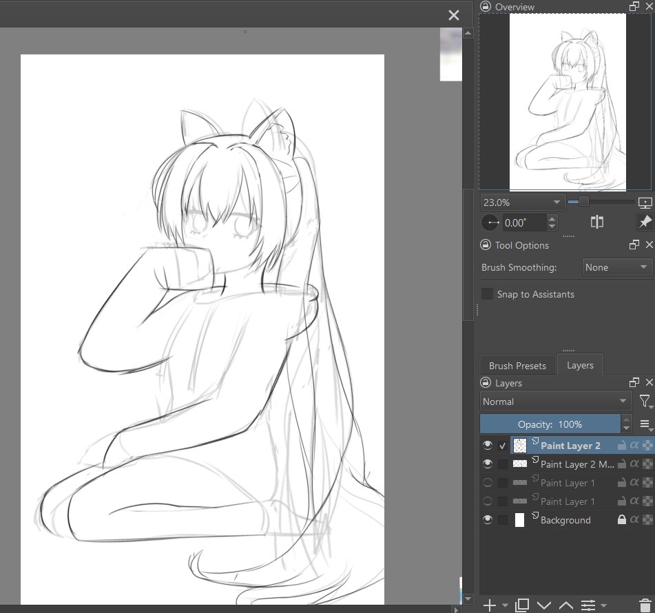Lock the Paint Layer 2 layer

coord(621,446)
